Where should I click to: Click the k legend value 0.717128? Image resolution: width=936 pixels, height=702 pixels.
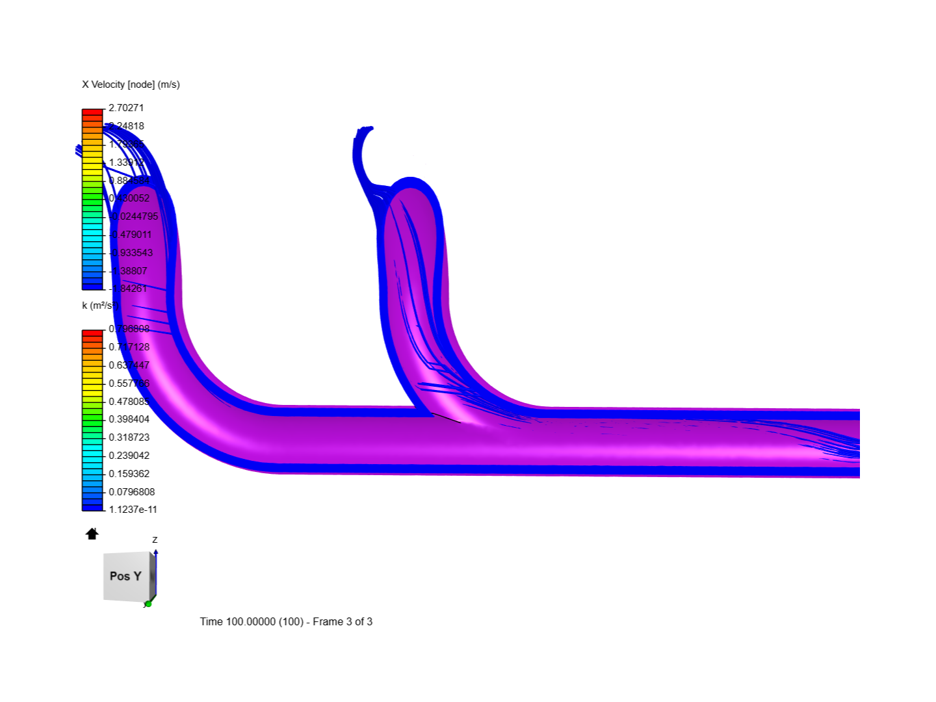[x=129, y=347]
